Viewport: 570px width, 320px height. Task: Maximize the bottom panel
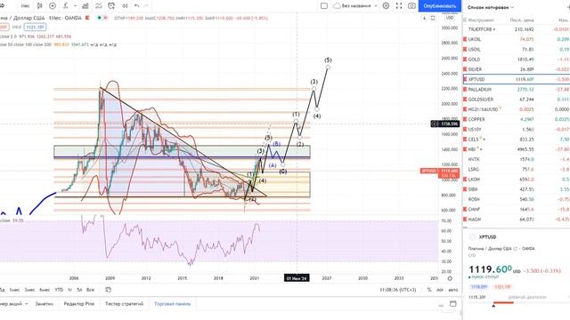[x=453, y=304]
